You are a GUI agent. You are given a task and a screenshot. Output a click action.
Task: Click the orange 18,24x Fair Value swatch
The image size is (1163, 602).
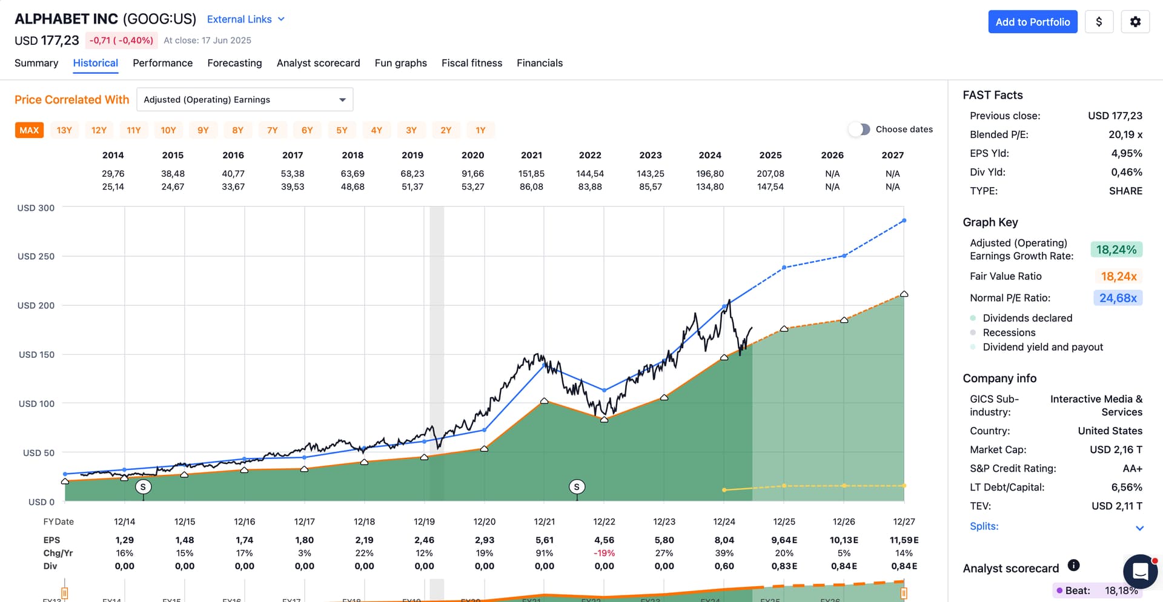click(x=1118, y=276)
